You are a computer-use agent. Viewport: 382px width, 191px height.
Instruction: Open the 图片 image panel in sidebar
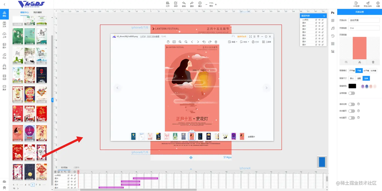pos(4,46)
